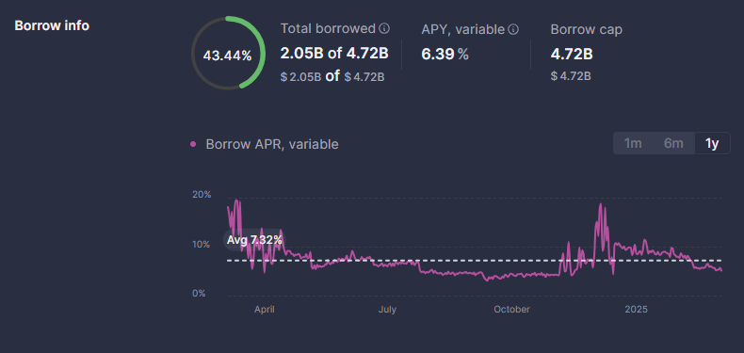Click info icon beside APY, variable

point(513,29)
